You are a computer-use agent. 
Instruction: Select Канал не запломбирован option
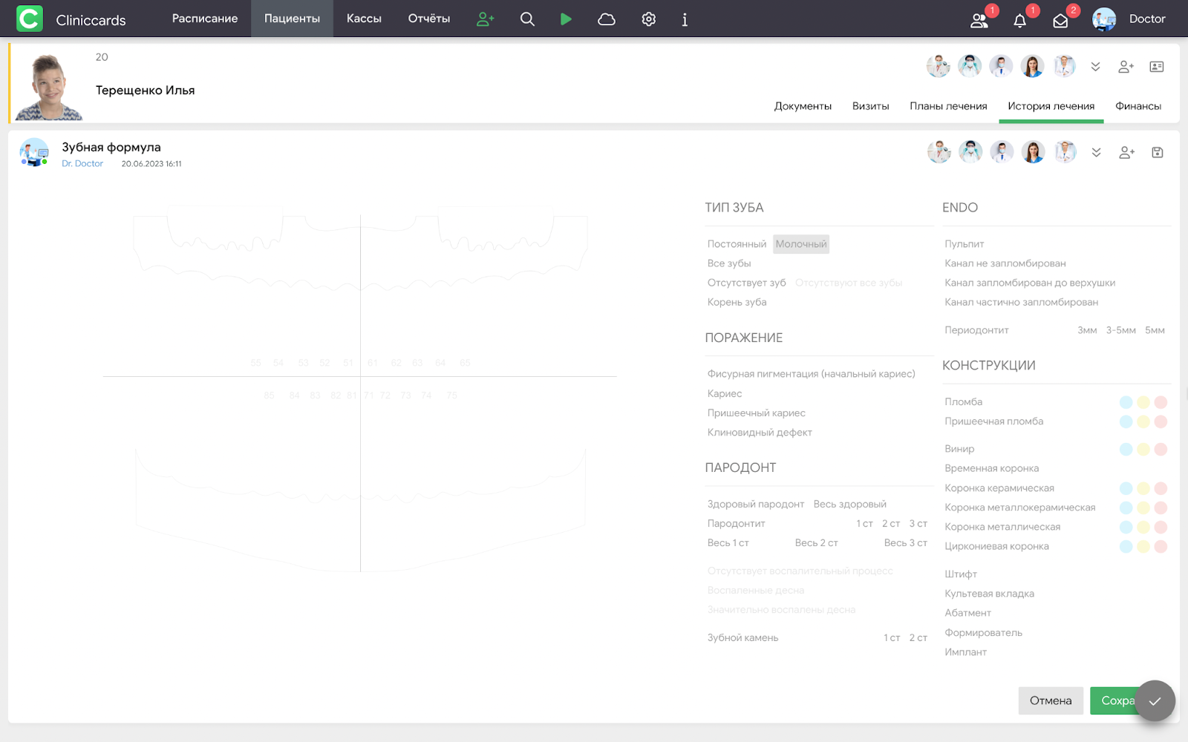(x=1005, y=263)
